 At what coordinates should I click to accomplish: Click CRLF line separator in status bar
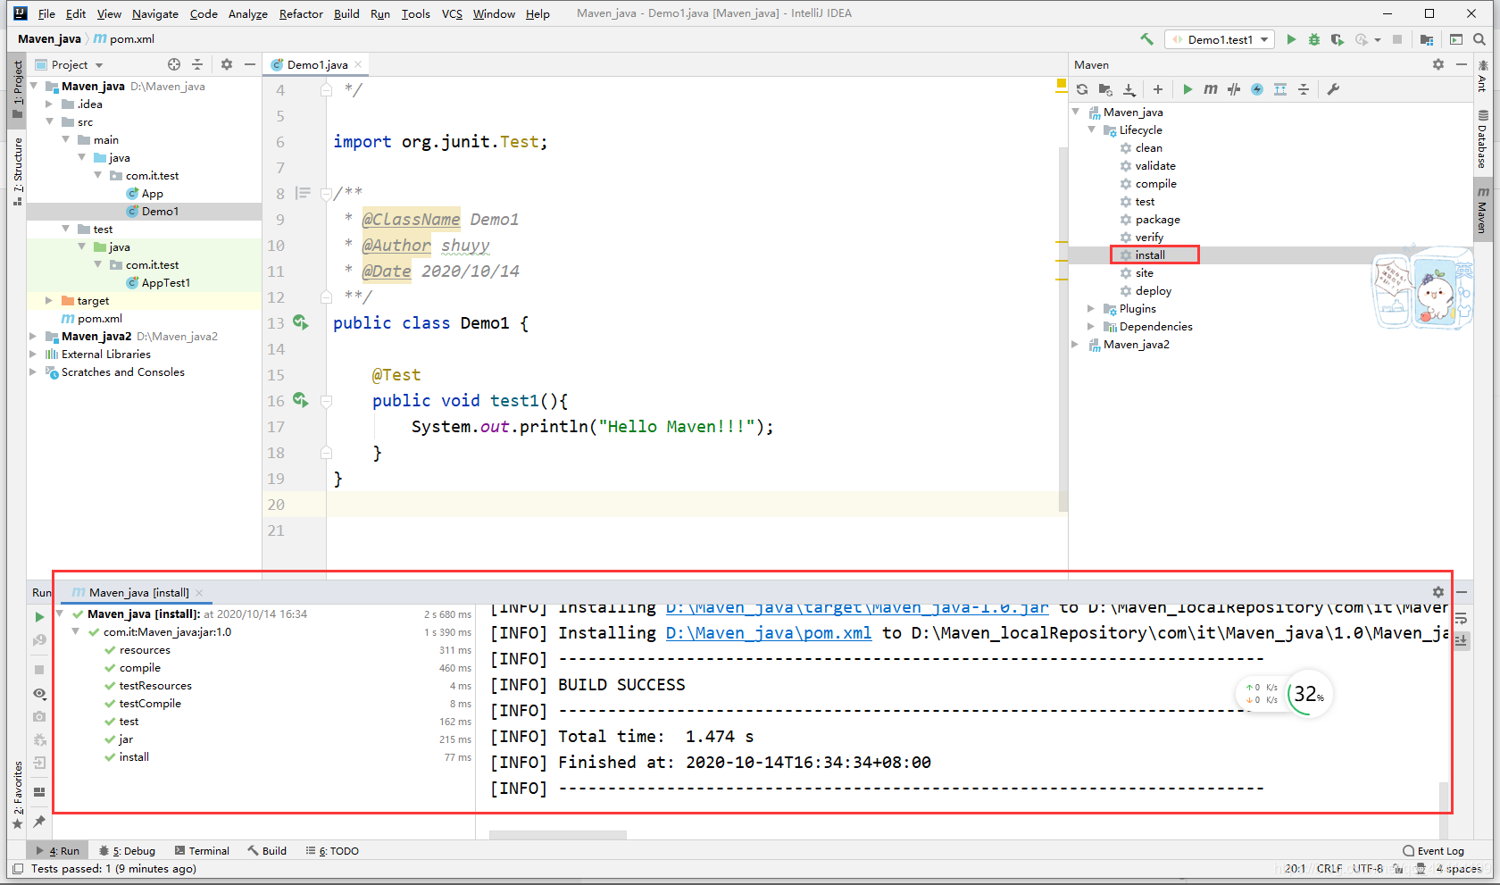(1329, 868)
